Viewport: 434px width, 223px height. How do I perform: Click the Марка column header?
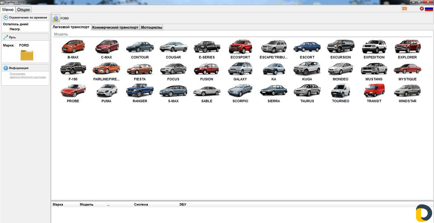(58, 204)
